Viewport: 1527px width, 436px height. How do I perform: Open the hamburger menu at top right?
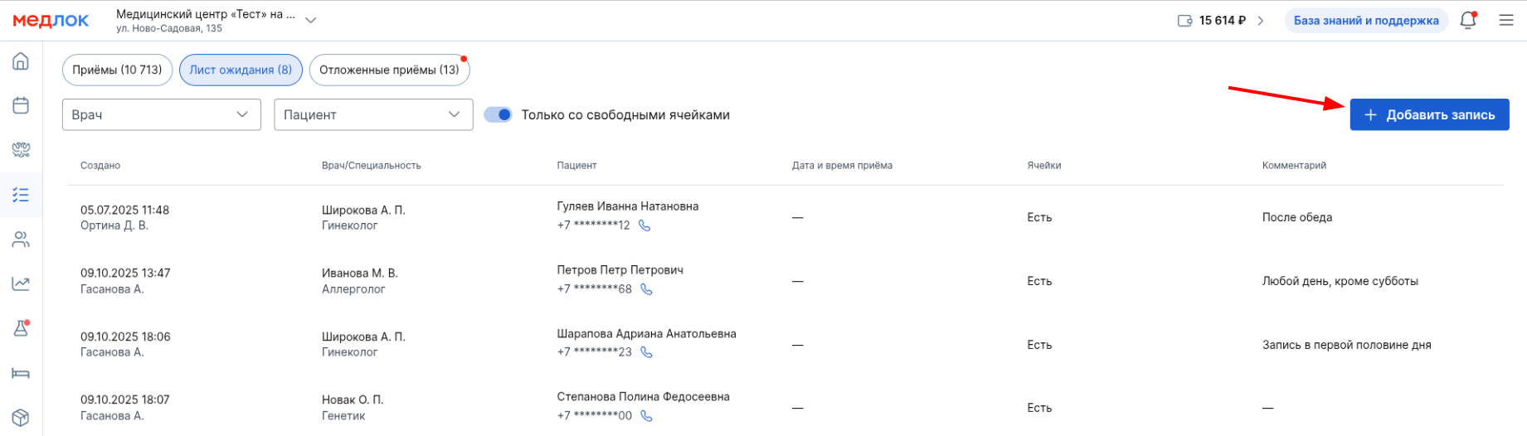pyautogui.click(x=1506, y=21)
